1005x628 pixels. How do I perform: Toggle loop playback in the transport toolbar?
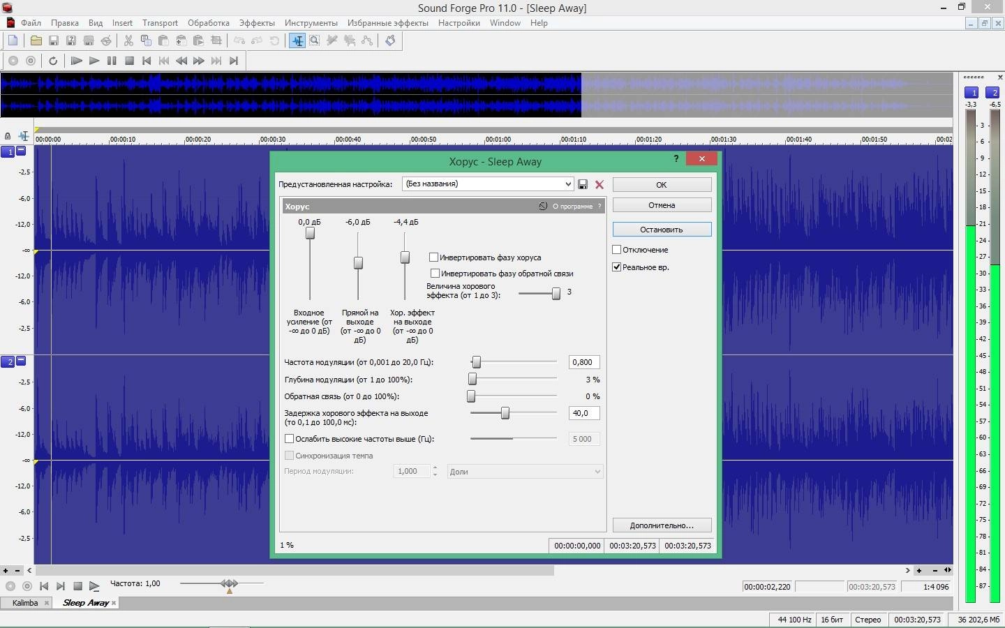(53, 61)
